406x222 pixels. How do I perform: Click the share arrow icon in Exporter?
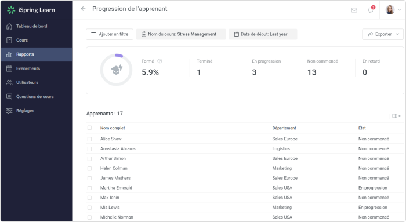(x=371, y=34)
